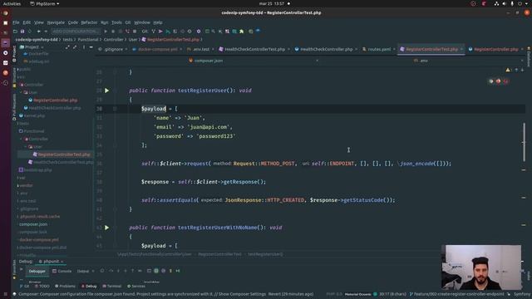Expand the vendor folder in the project tree
532x299 pixels.
point(18,185)
